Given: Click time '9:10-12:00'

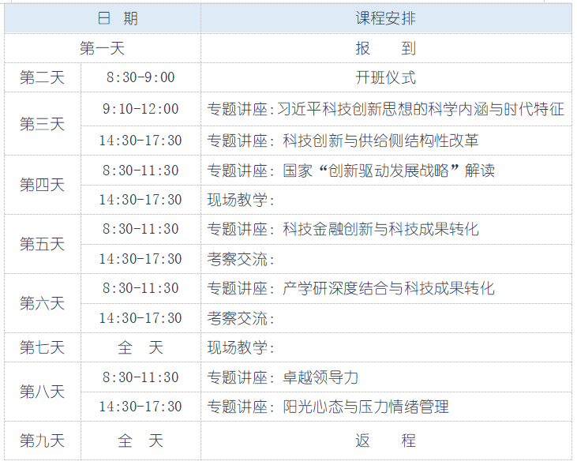Looking at the screenshot, I should (141, 109).
